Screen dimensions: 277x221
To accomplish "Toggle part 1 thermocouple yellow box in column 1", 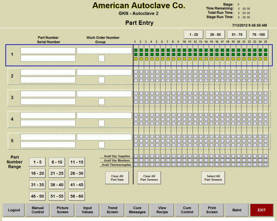I will [136, 59].
